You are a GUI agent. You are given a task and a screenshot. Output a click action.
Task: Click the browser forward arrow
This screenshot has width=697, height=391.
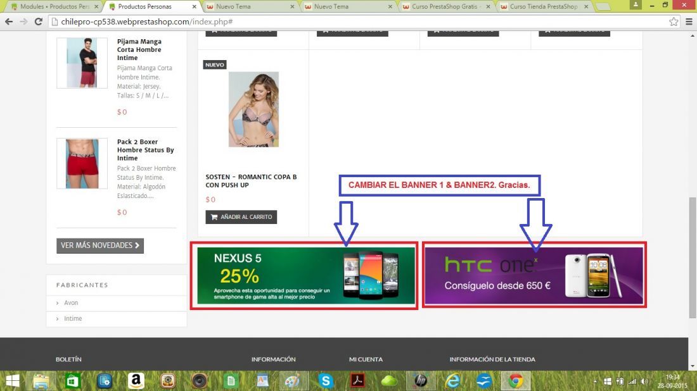click(x=23, y=22)
